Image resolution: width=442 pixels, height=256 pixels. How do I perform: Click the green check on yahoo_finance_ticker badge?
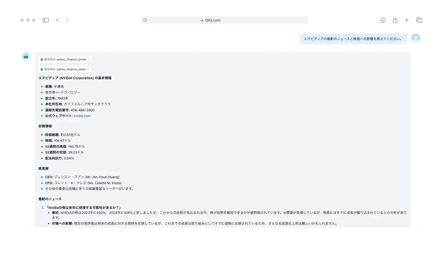coord(41,59)
